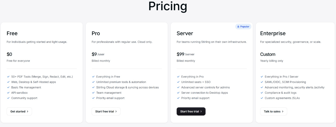Click checkmark beside Compliance & audit logs
336x127 pixels.
click(262, 93)
